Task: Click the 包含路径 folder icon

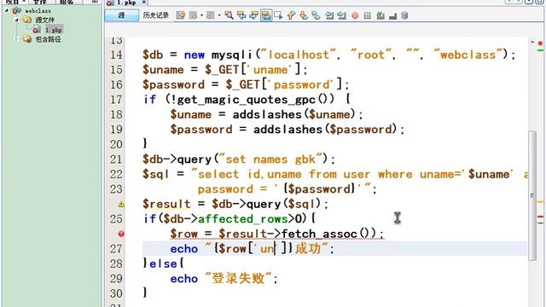Action: (27, 39)
